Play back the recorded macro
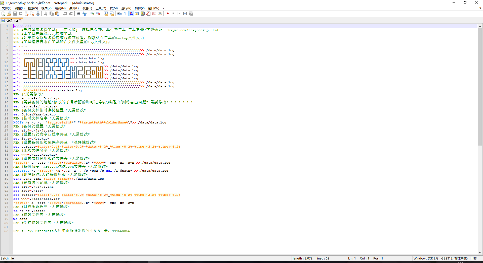Screen dimensions: 483x263 click(x=179, y=14)
